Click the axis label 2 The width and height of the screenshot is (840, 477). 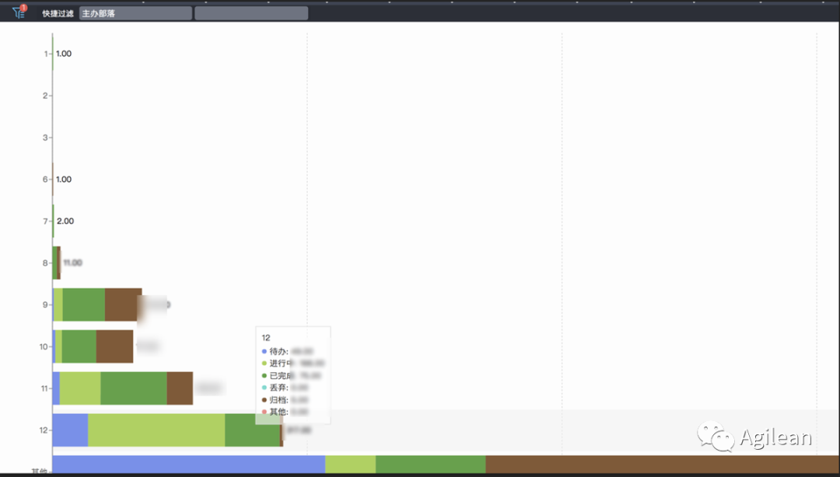pyautogui.click(x=46, y=96)
